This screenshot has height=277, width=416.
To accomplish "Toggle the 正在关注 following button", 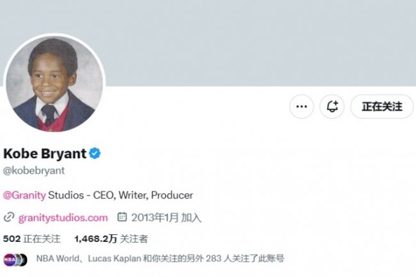I will pyautogui.click(x=382, y=107).
